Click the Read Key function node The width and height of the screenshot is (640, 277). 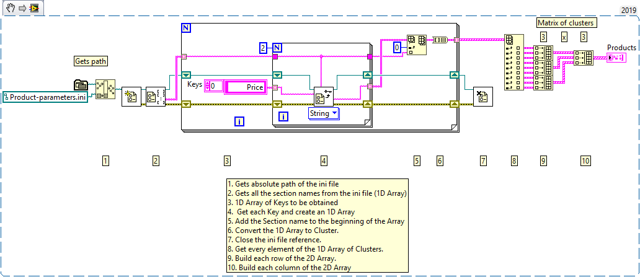[323, 96]
